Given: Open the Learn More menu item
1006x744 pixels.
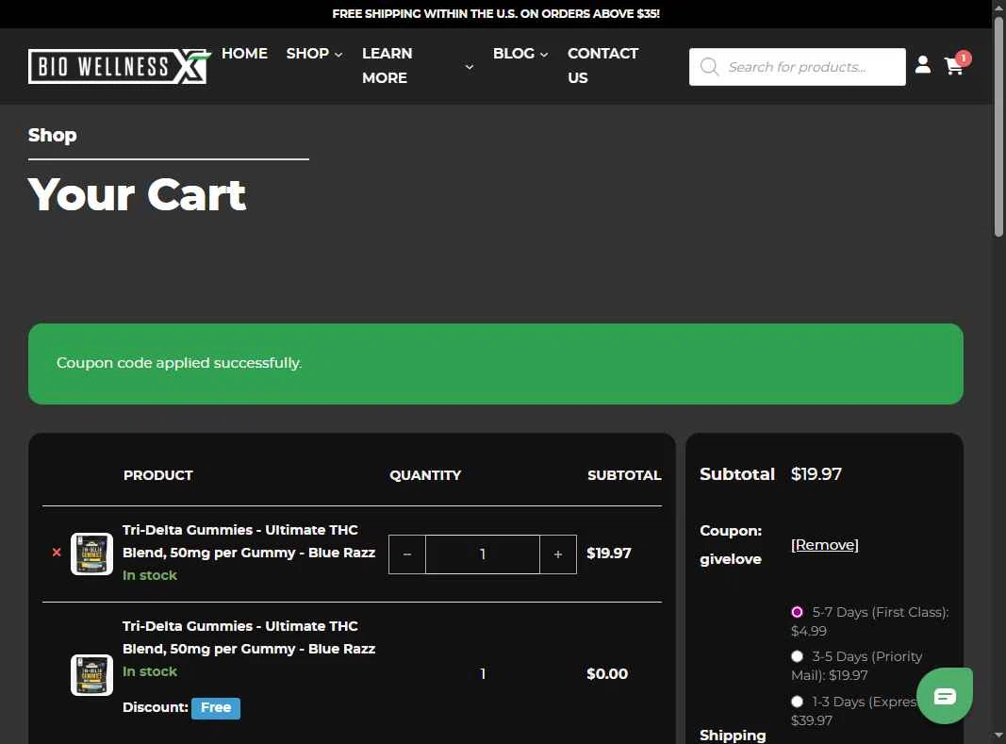Looking at the screenshot, I should click(x=388, y=65).
